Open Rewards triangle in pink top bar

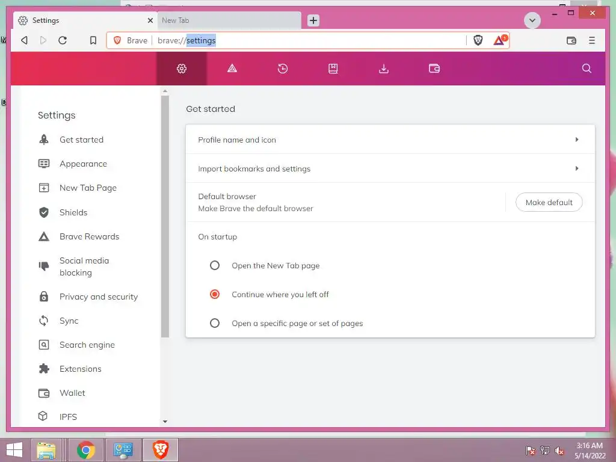[232, 69]
